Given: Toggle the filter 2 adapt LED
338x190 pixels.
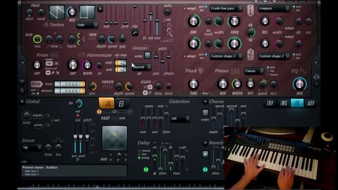Looking at the screenshot, I should coord(184,56).
